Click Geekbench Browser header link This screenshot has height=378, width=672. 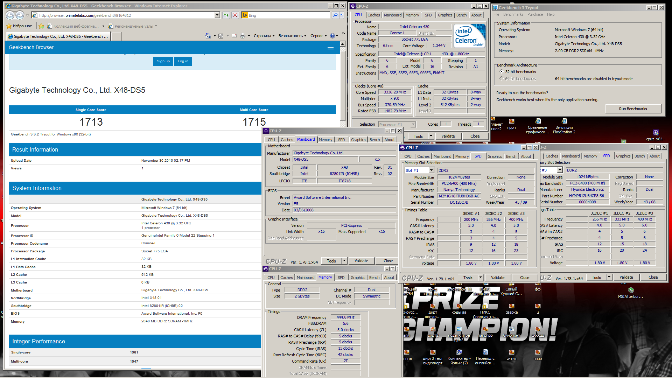click(x=31, y=48)
